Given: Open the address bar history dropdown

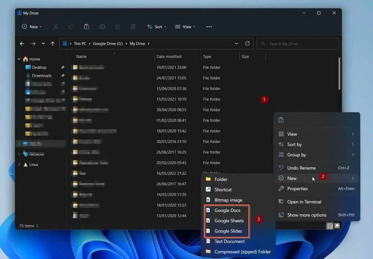Looking at the screenshot, I should [236, 44].
